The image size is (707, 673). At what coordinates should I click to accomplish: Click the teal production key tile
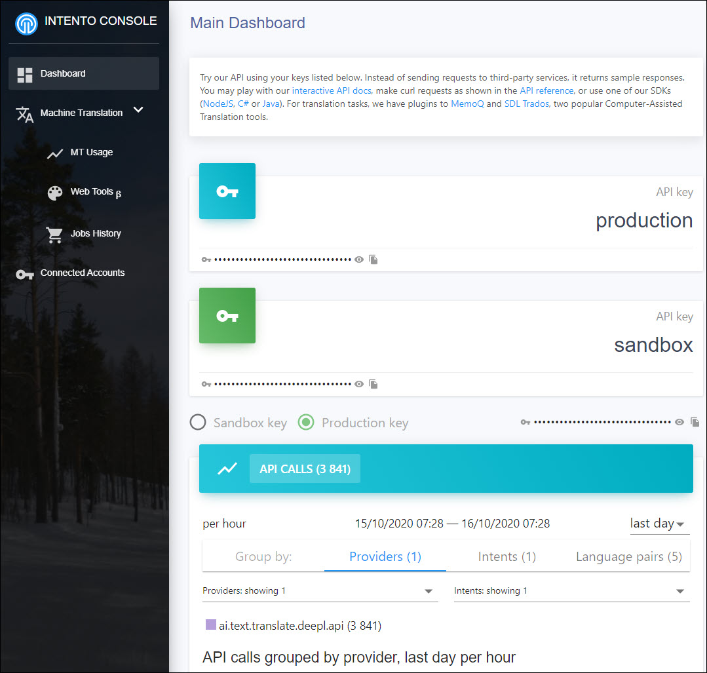[227, 191]
